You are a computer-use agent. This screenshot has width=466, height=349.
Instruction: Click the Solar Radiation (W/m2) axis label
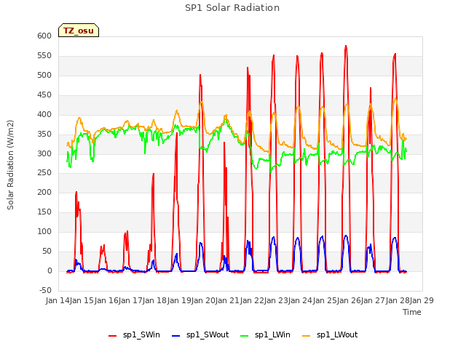[10, 165]
